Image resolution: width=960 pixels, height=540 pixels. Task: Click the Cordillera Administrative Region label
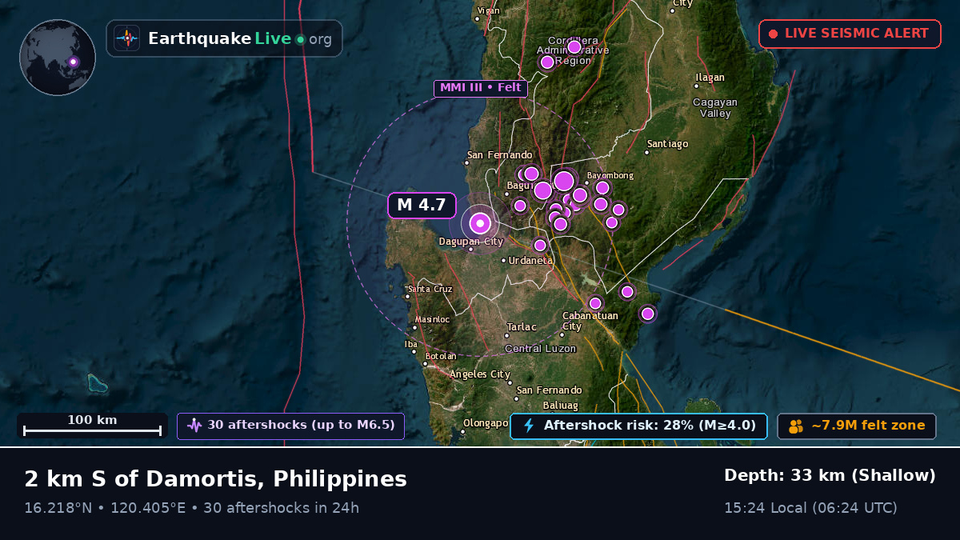click(x=573, y=50)
